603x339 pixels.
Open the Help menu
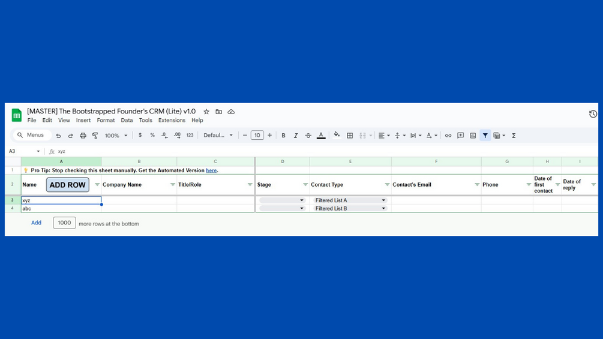pos(197,121)
